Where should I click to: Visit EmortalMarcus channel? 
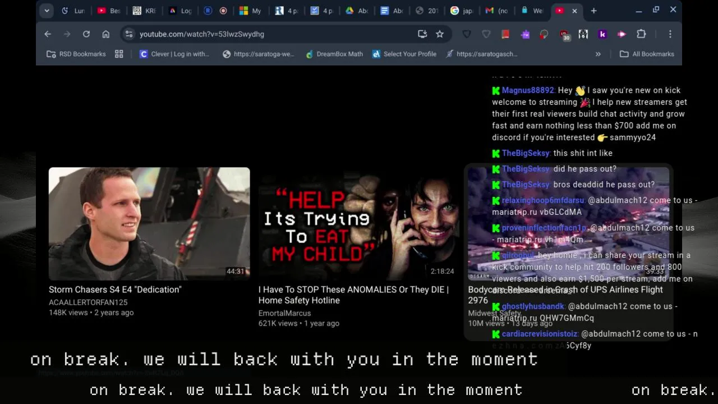click(x=284, y=313)
